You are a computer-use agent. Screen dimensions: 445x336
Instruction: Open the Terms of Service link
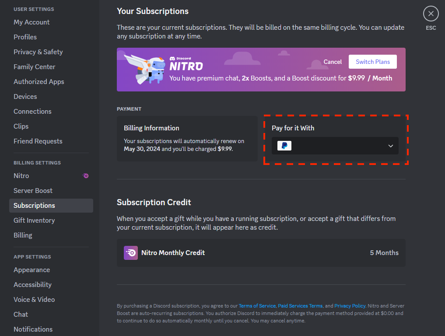click(x=257, y=306)
